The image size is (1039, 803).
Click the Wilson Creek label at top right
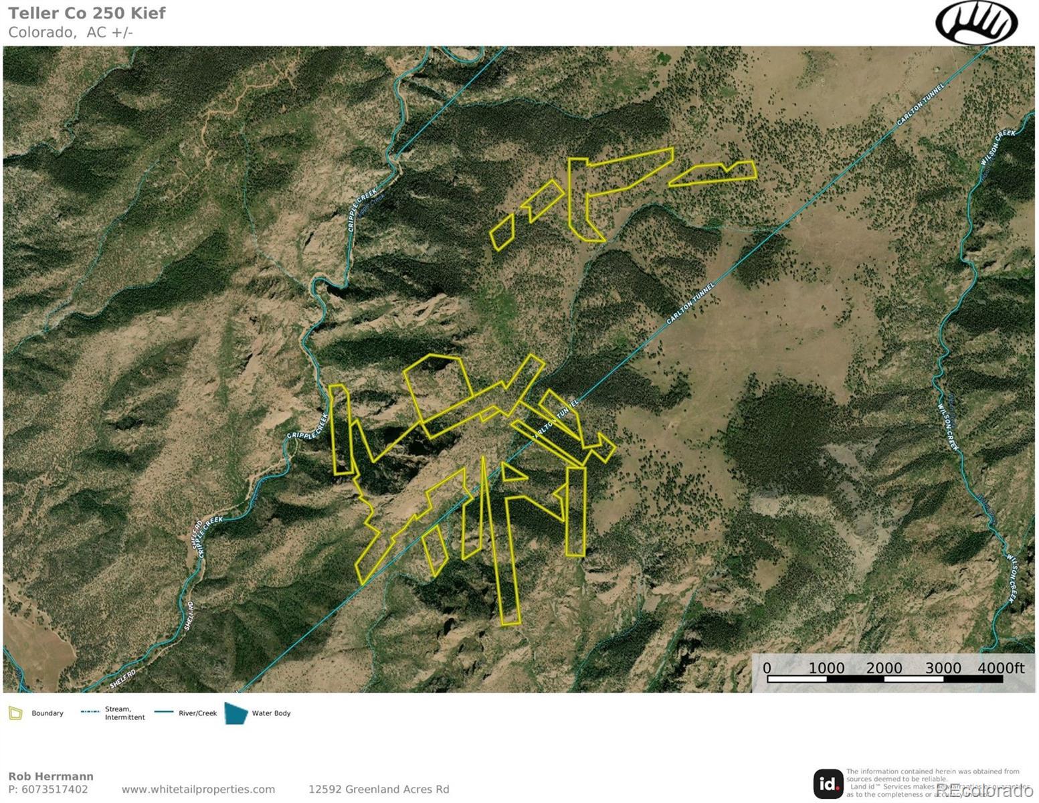pos(998,147)
